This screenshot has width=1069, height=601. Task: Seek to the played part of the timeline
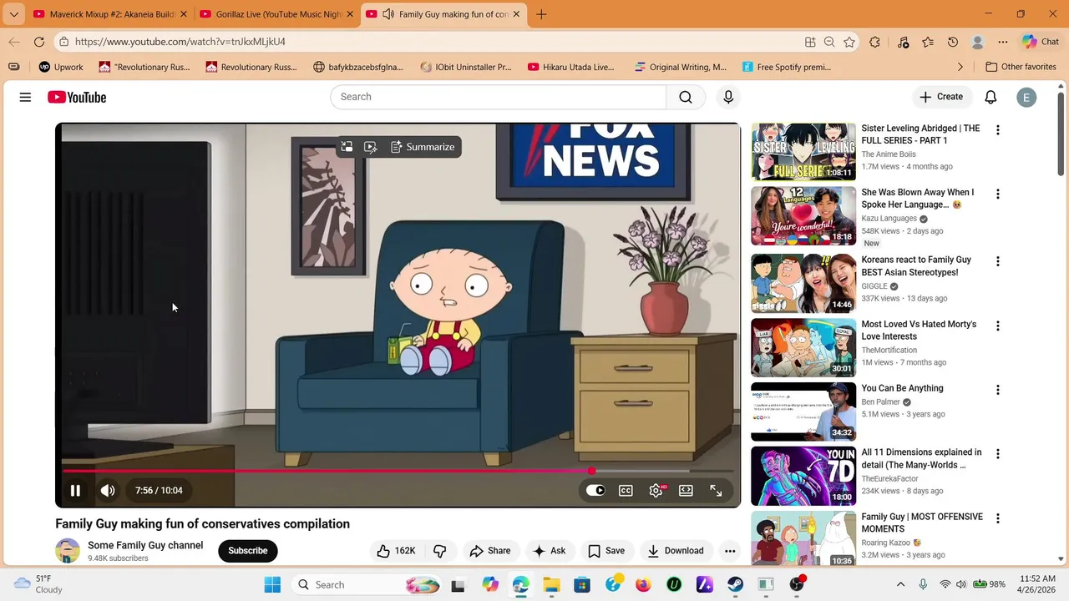[326, 472]
